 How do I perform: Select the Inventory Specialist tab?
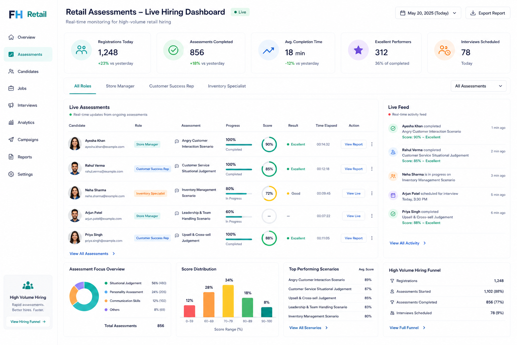(227, 86)
